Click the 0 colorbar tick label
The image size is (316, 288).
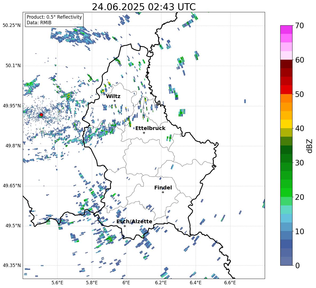(297, 266)
